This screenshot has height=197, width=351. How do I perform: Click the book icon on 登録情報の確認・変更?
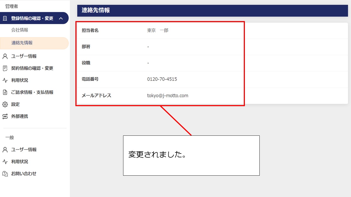[5, 18]
